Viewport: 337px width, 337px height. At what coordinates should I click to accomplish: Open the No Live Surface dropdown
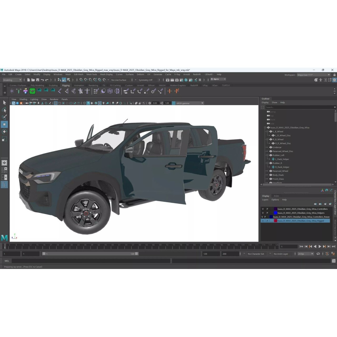(120, 80)
